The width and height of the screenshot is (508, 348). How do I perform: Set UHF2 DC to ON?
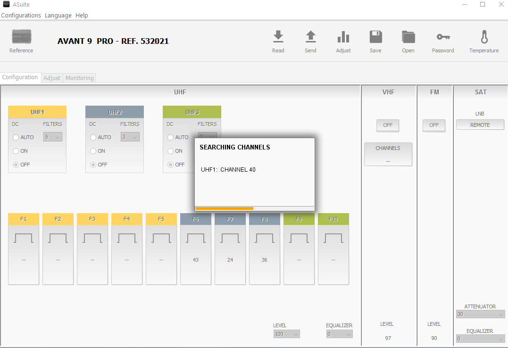93,151
